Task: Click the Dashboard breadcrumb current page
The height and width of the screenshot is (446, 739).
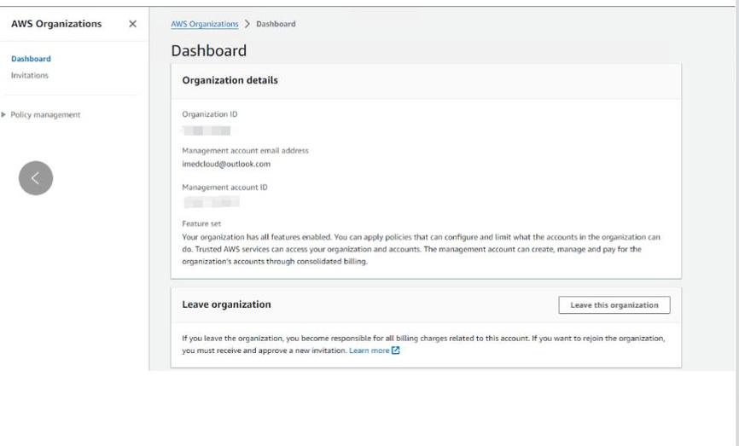Action: pyautogui.click(x=276, y=24)
